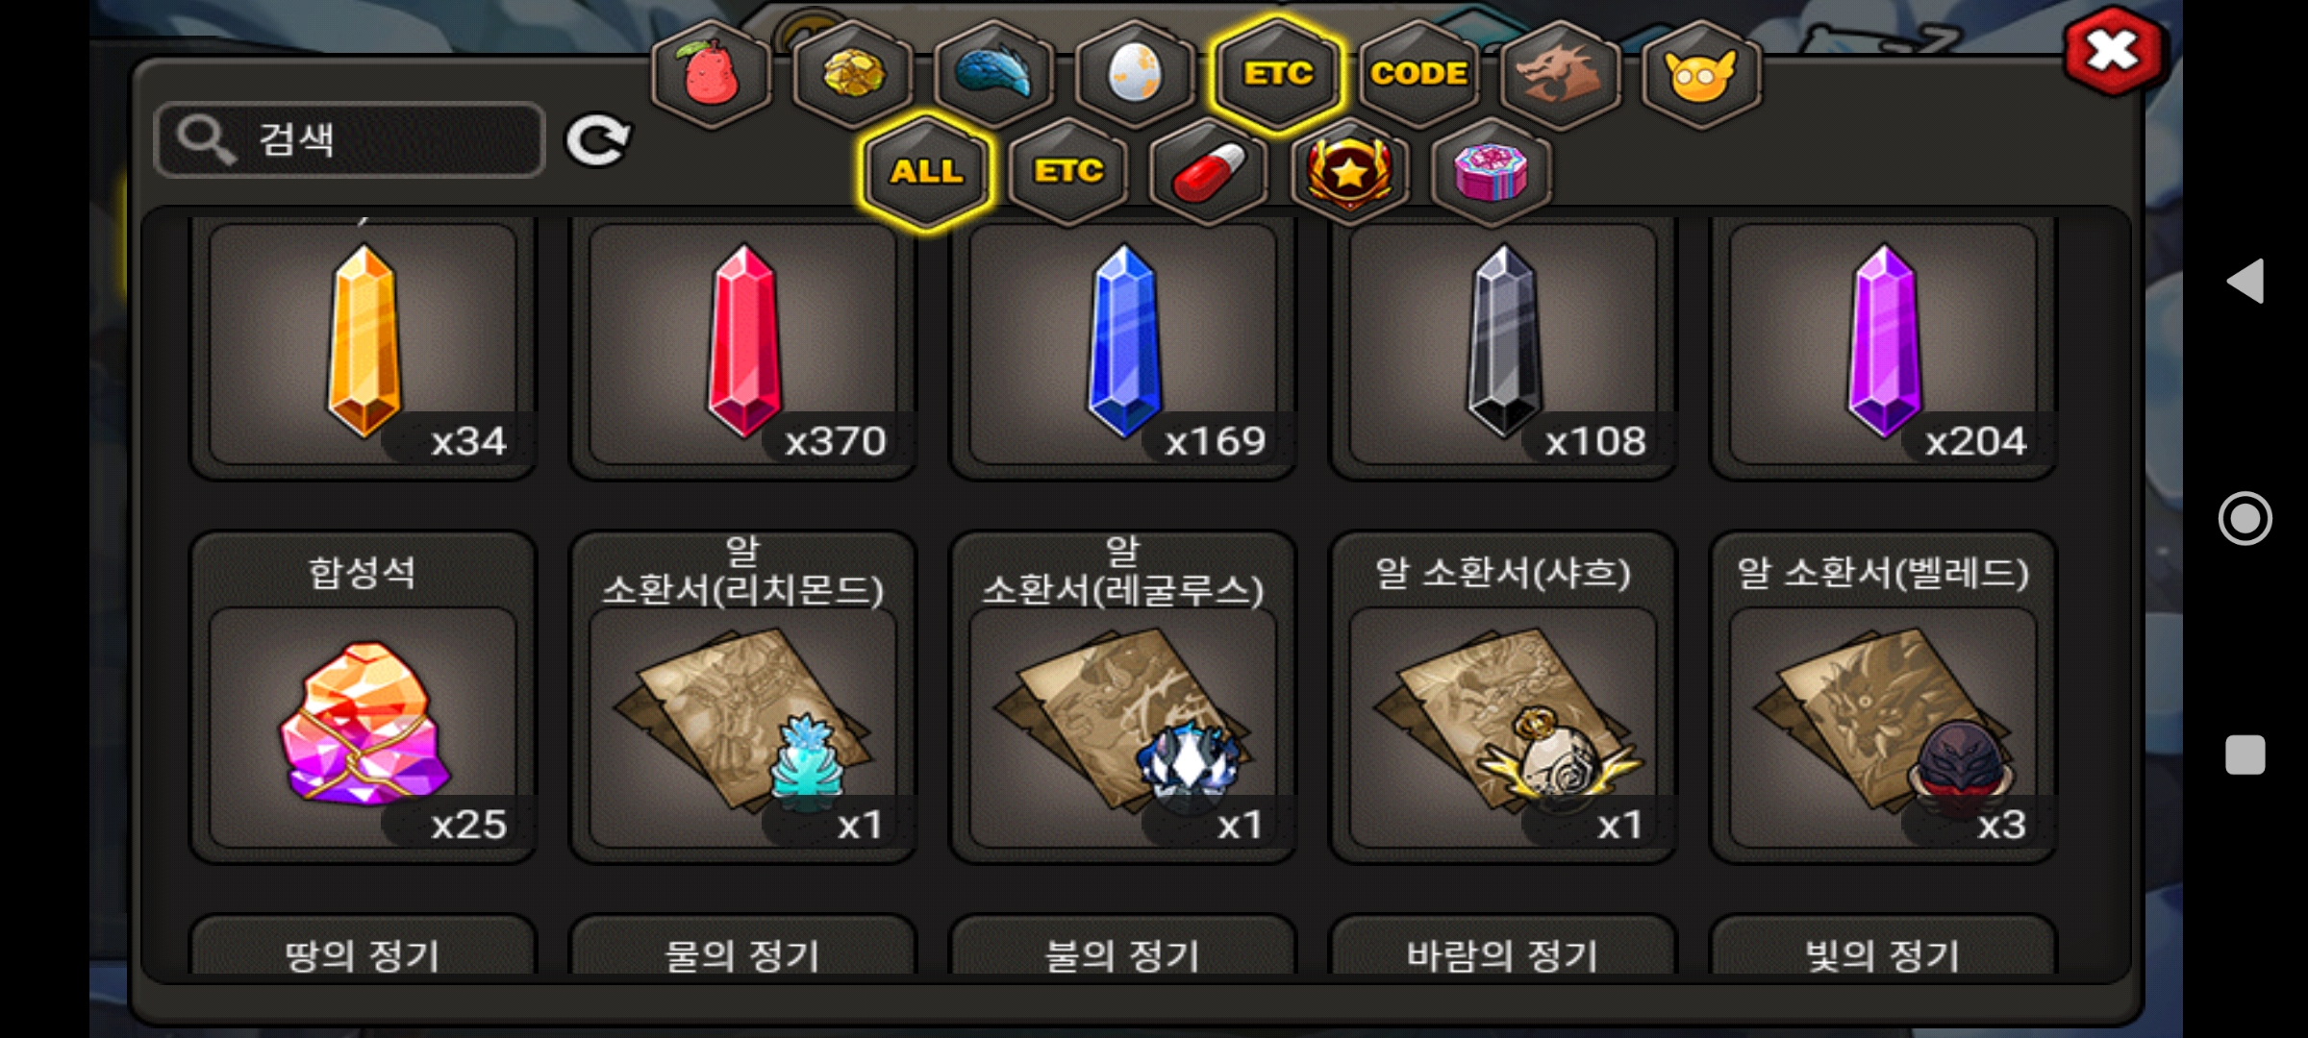Select the yellow mask creature icon
The image size is (2308, 1038).
click(1701, 73)
